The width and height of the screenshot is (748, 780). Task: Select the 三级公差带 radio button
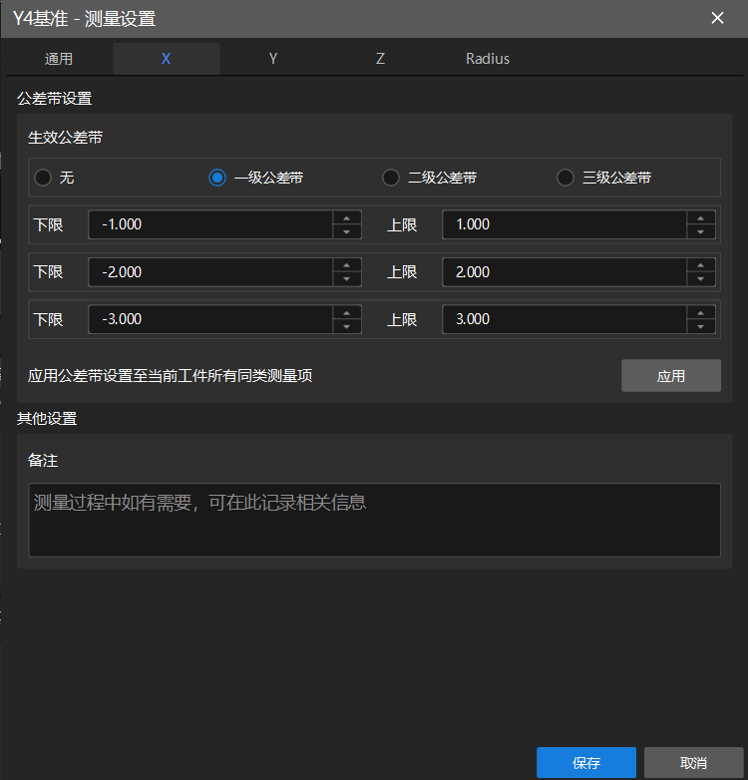[565, 178]
